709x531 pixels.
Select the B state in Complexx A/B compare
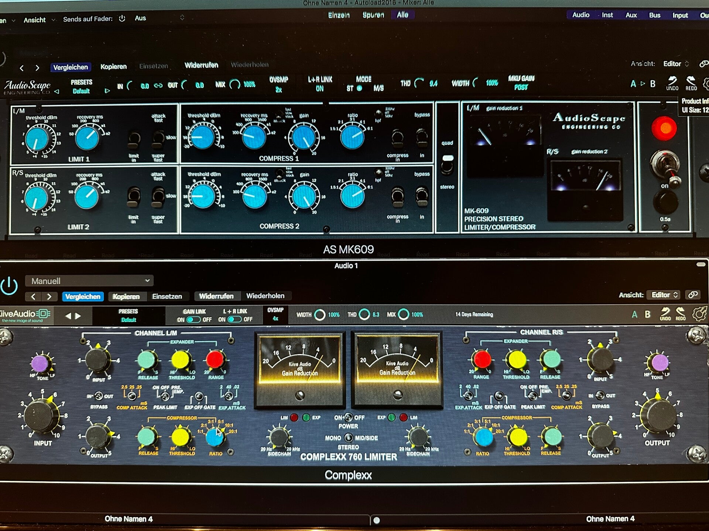pos(647,314)
